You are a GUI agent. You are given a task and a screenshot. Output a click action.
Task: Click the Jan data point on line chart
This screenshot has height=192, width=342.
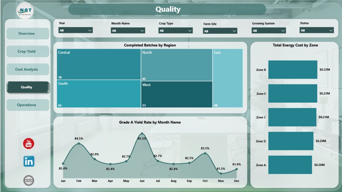[x=63, y=163]
